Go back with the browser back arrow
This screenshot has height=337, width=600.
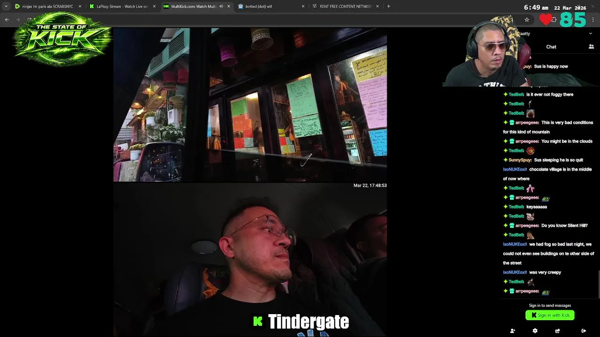point(7,20)
